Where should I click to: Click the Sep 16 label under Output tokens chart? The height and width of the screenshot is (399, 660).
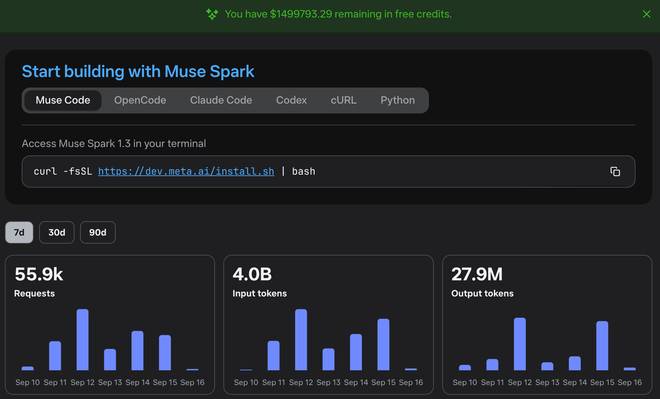coord(630,382)
